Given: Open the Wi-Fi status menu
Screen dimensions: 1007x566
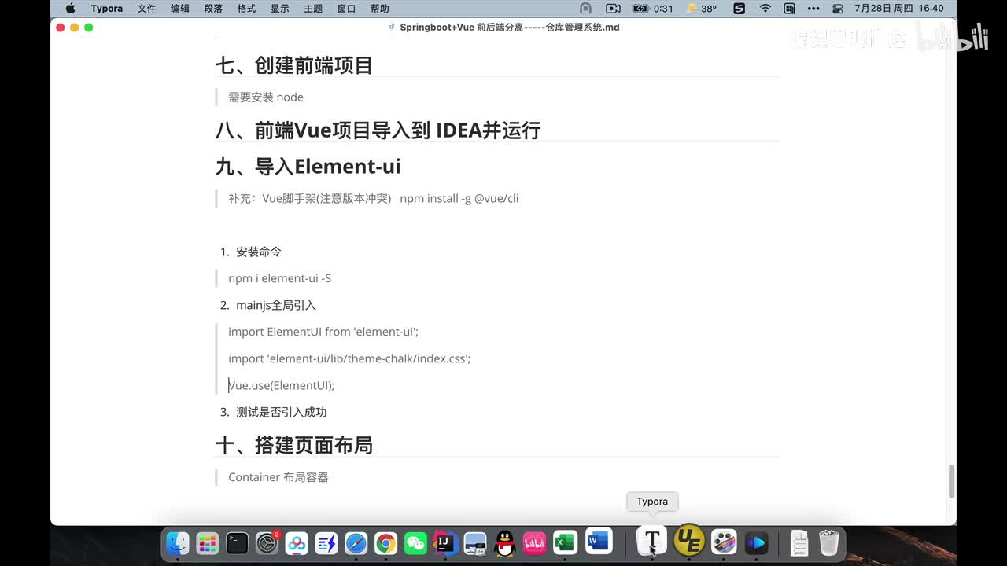Looking at the screenshot, I should pos(765,9).
